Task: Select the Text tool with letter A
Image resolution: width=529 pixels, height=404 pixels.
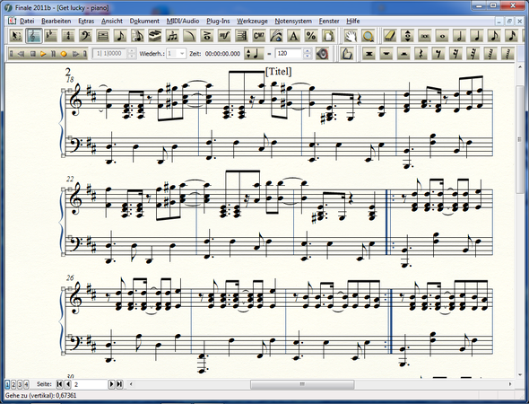Action: click(294, 36)
